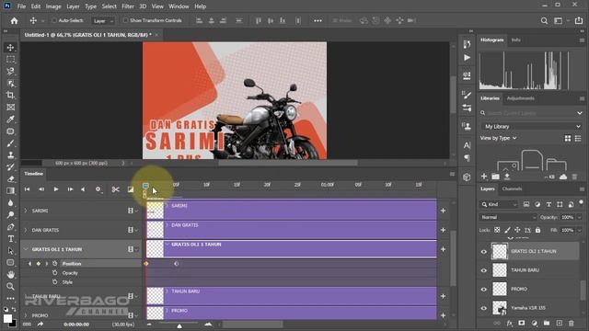Screen dimensions: 589x331
Task: Select the Pen tool
Action: coord(10,227)
